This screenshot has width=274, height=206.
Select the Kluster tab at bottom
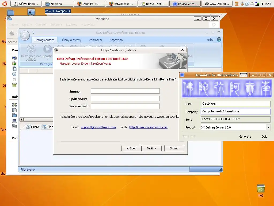click(x=33, y=127)
